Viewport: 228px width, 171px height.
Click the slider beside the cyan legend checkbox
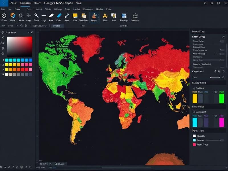(x=213, y=140)
